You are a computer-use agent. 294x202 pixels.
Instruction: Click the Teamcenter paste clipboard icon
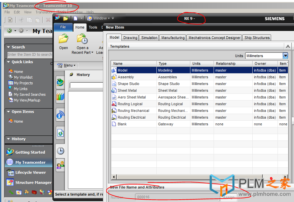pos(37,20)
